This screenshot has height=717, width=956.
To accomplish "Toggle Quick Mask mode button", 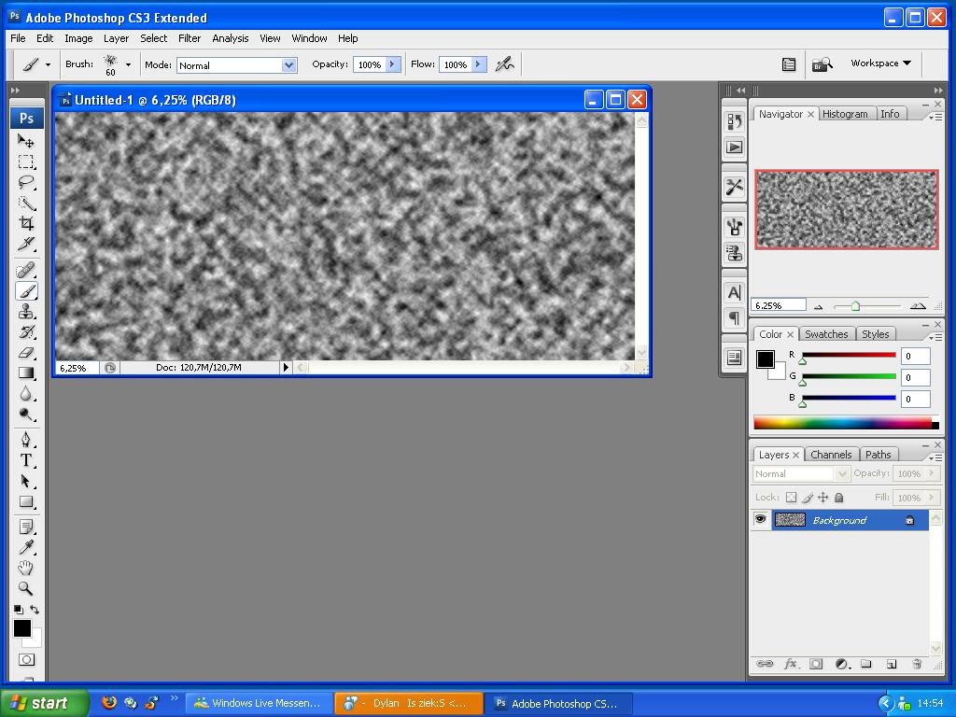I will click(26, 659).
